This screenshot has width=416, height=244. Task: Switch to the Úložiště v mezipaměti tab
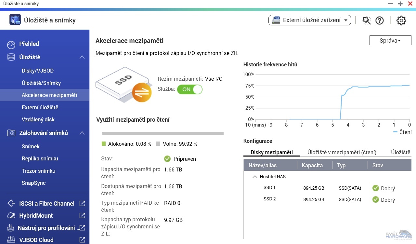tap(342, 152)
